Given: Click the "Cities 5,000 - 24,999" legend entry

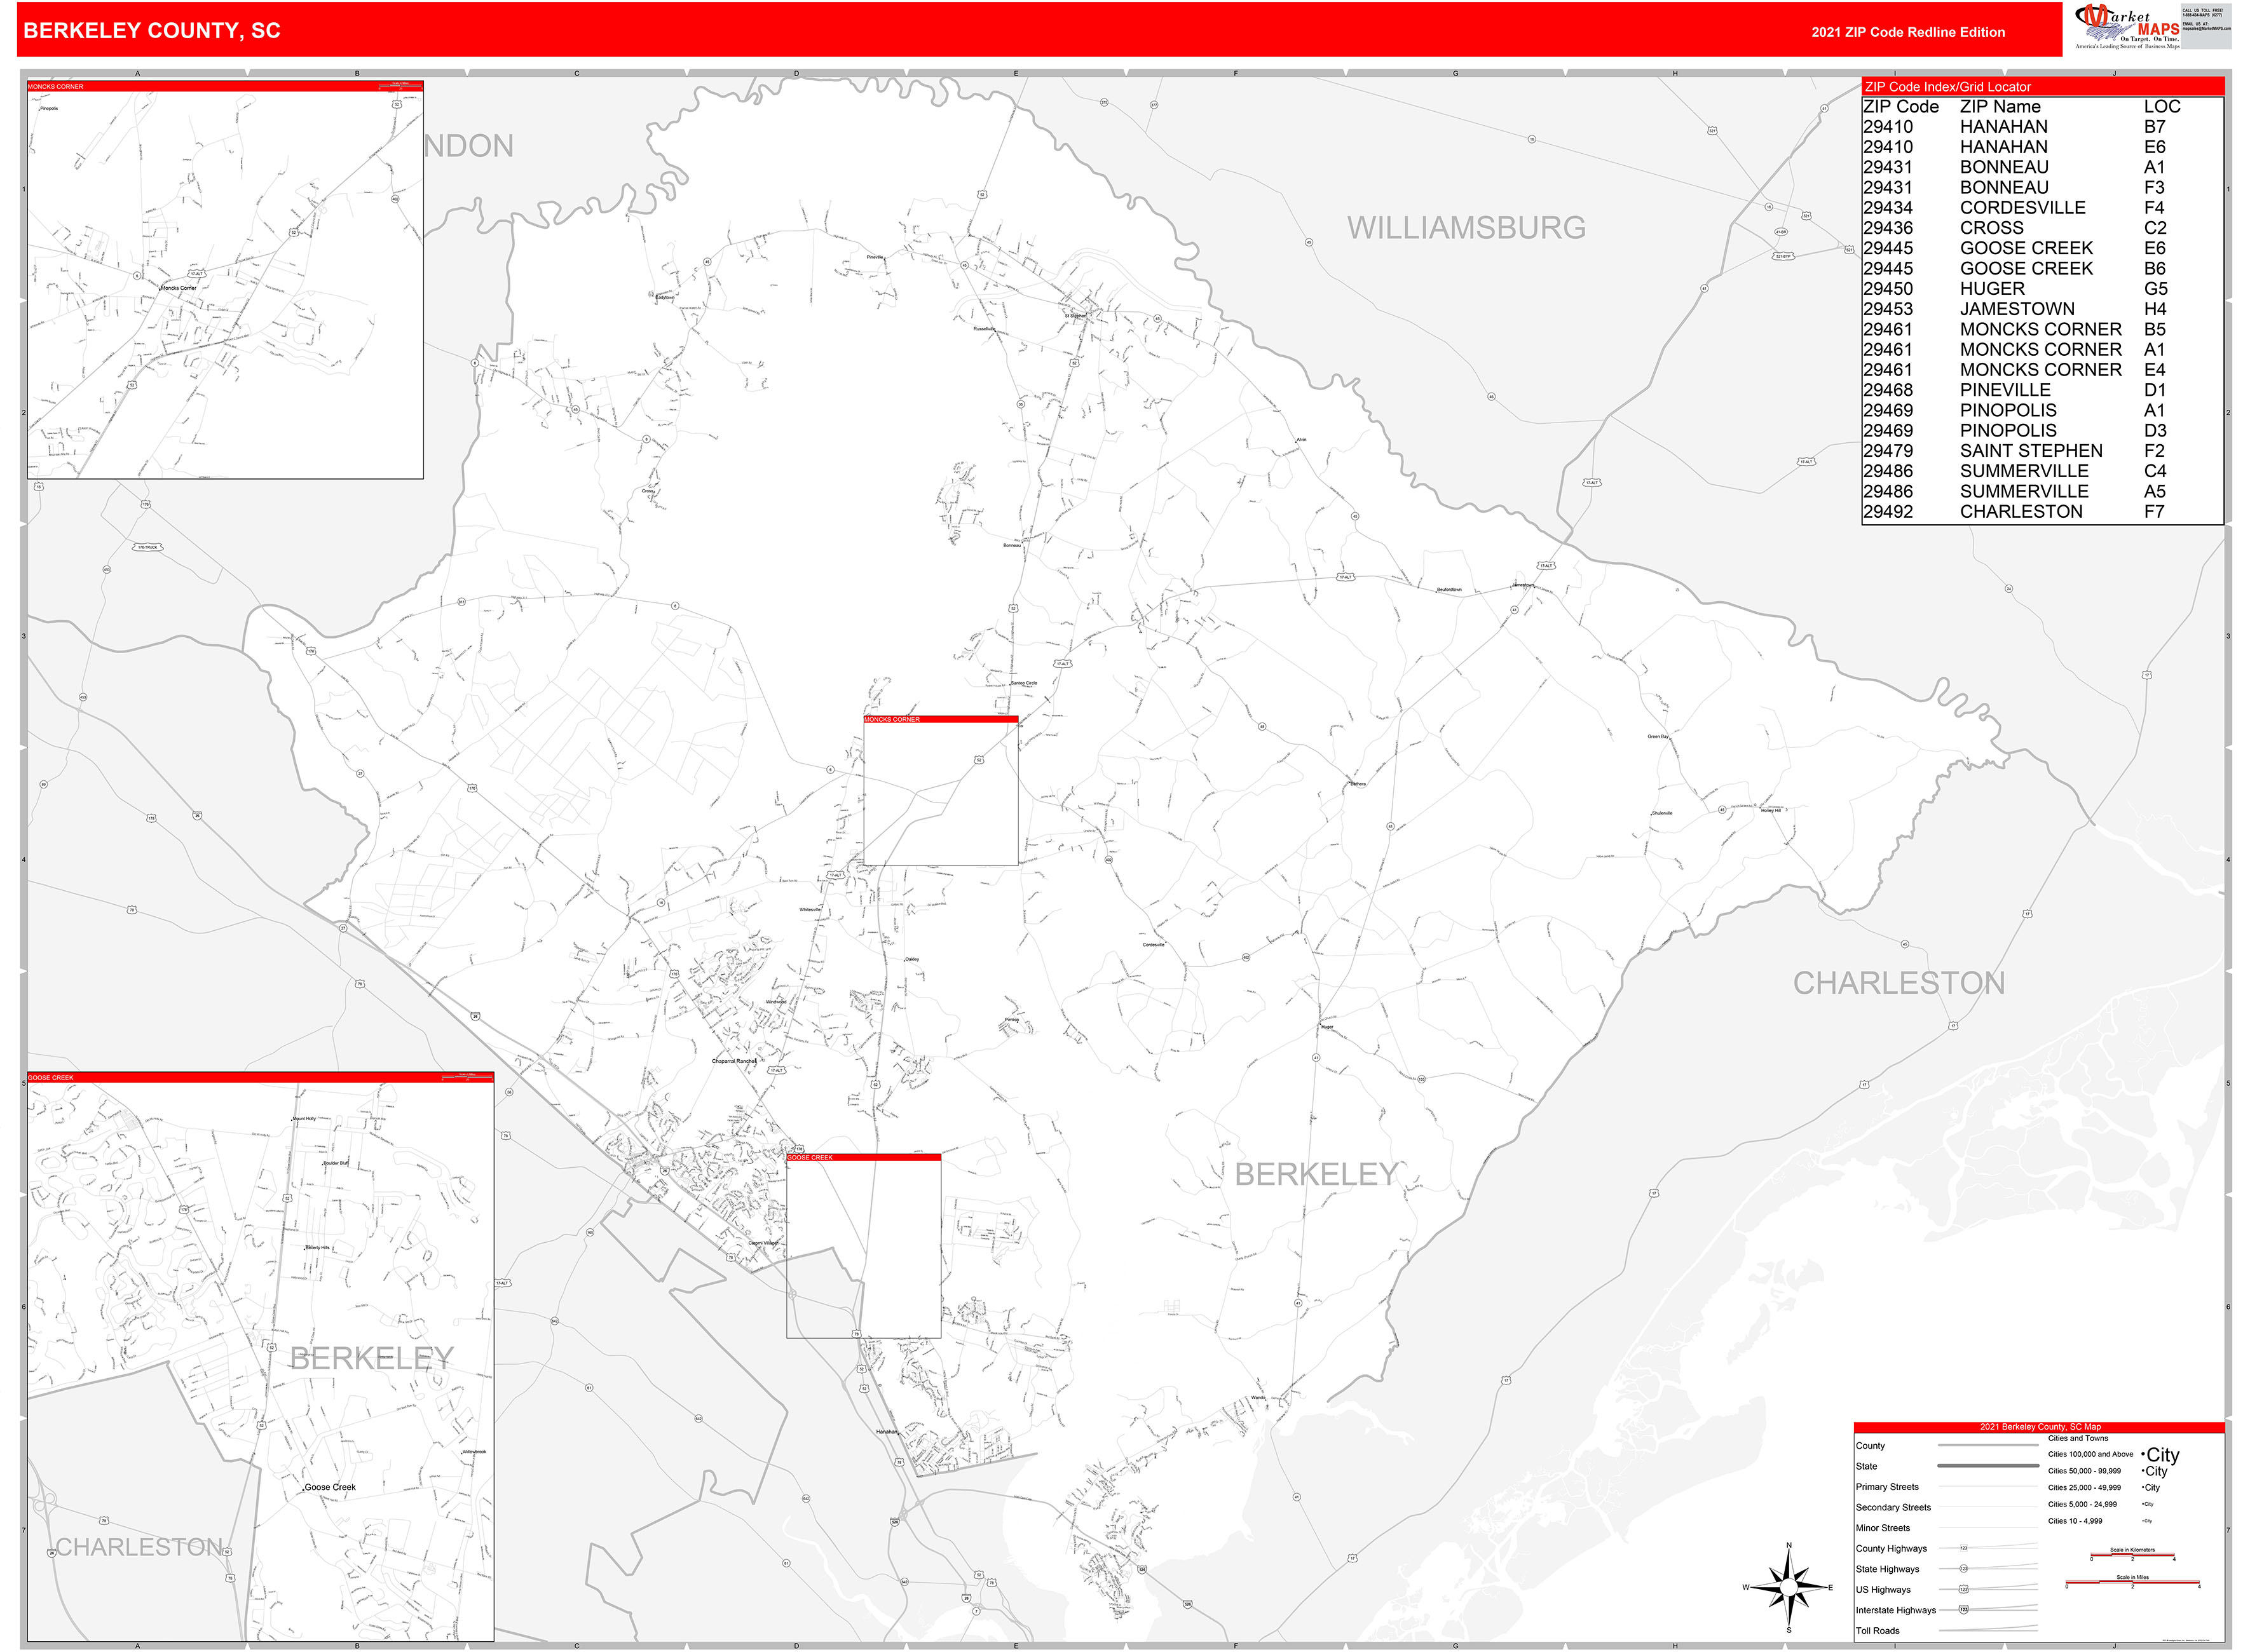Looking at the screenshot, I should click(2101, 1504).
